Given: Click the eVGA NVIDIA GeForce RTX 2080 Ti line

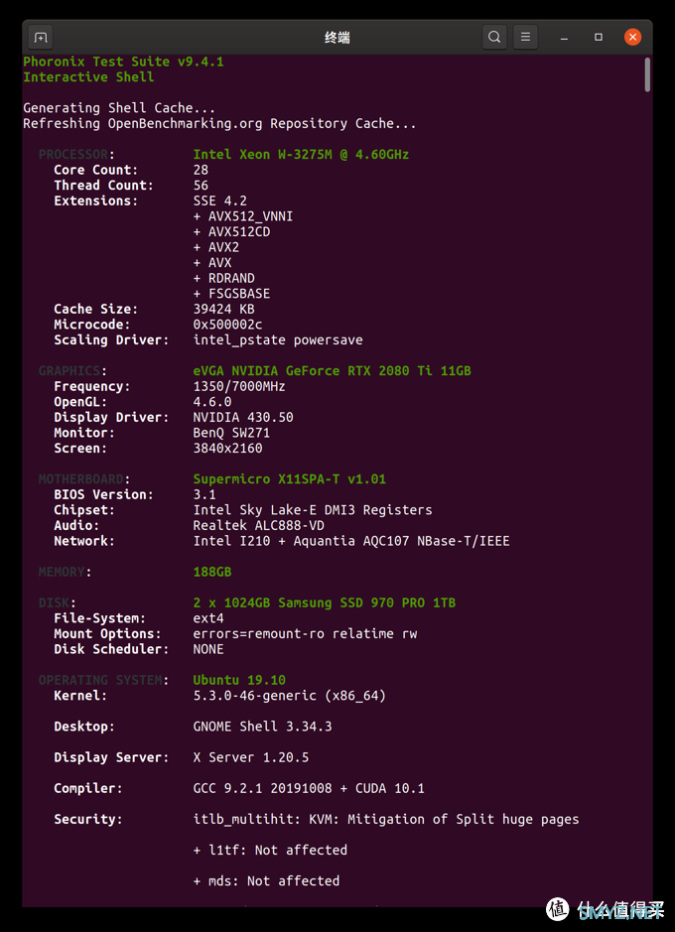Looking at the screenshot, I should (x=333, y=371).
